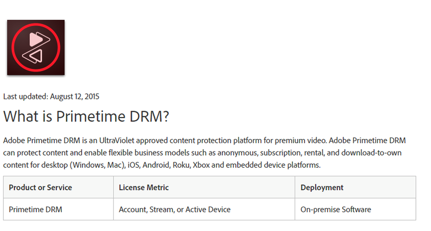Click the "Deployment" column header

(x=356, y=187)
